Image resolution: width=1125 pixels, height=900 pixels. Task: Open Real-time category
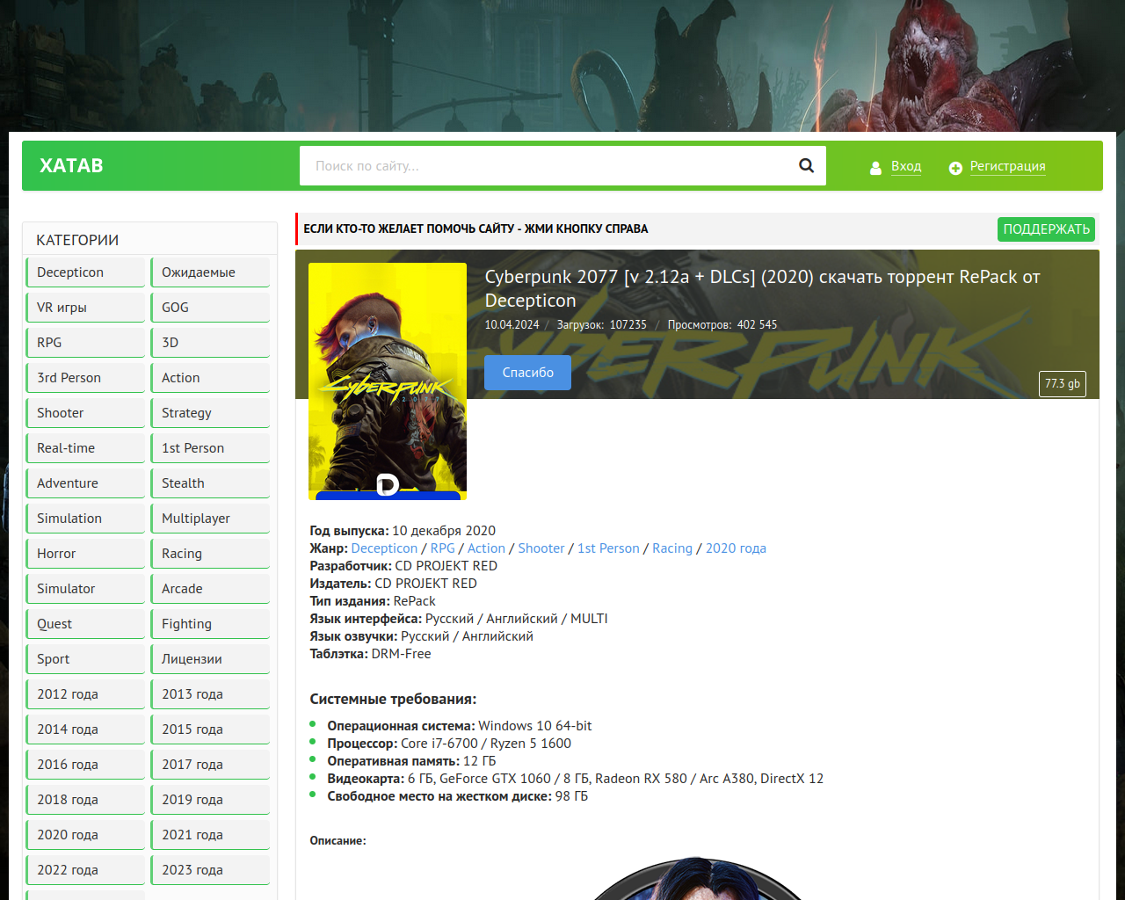point(85,448)
